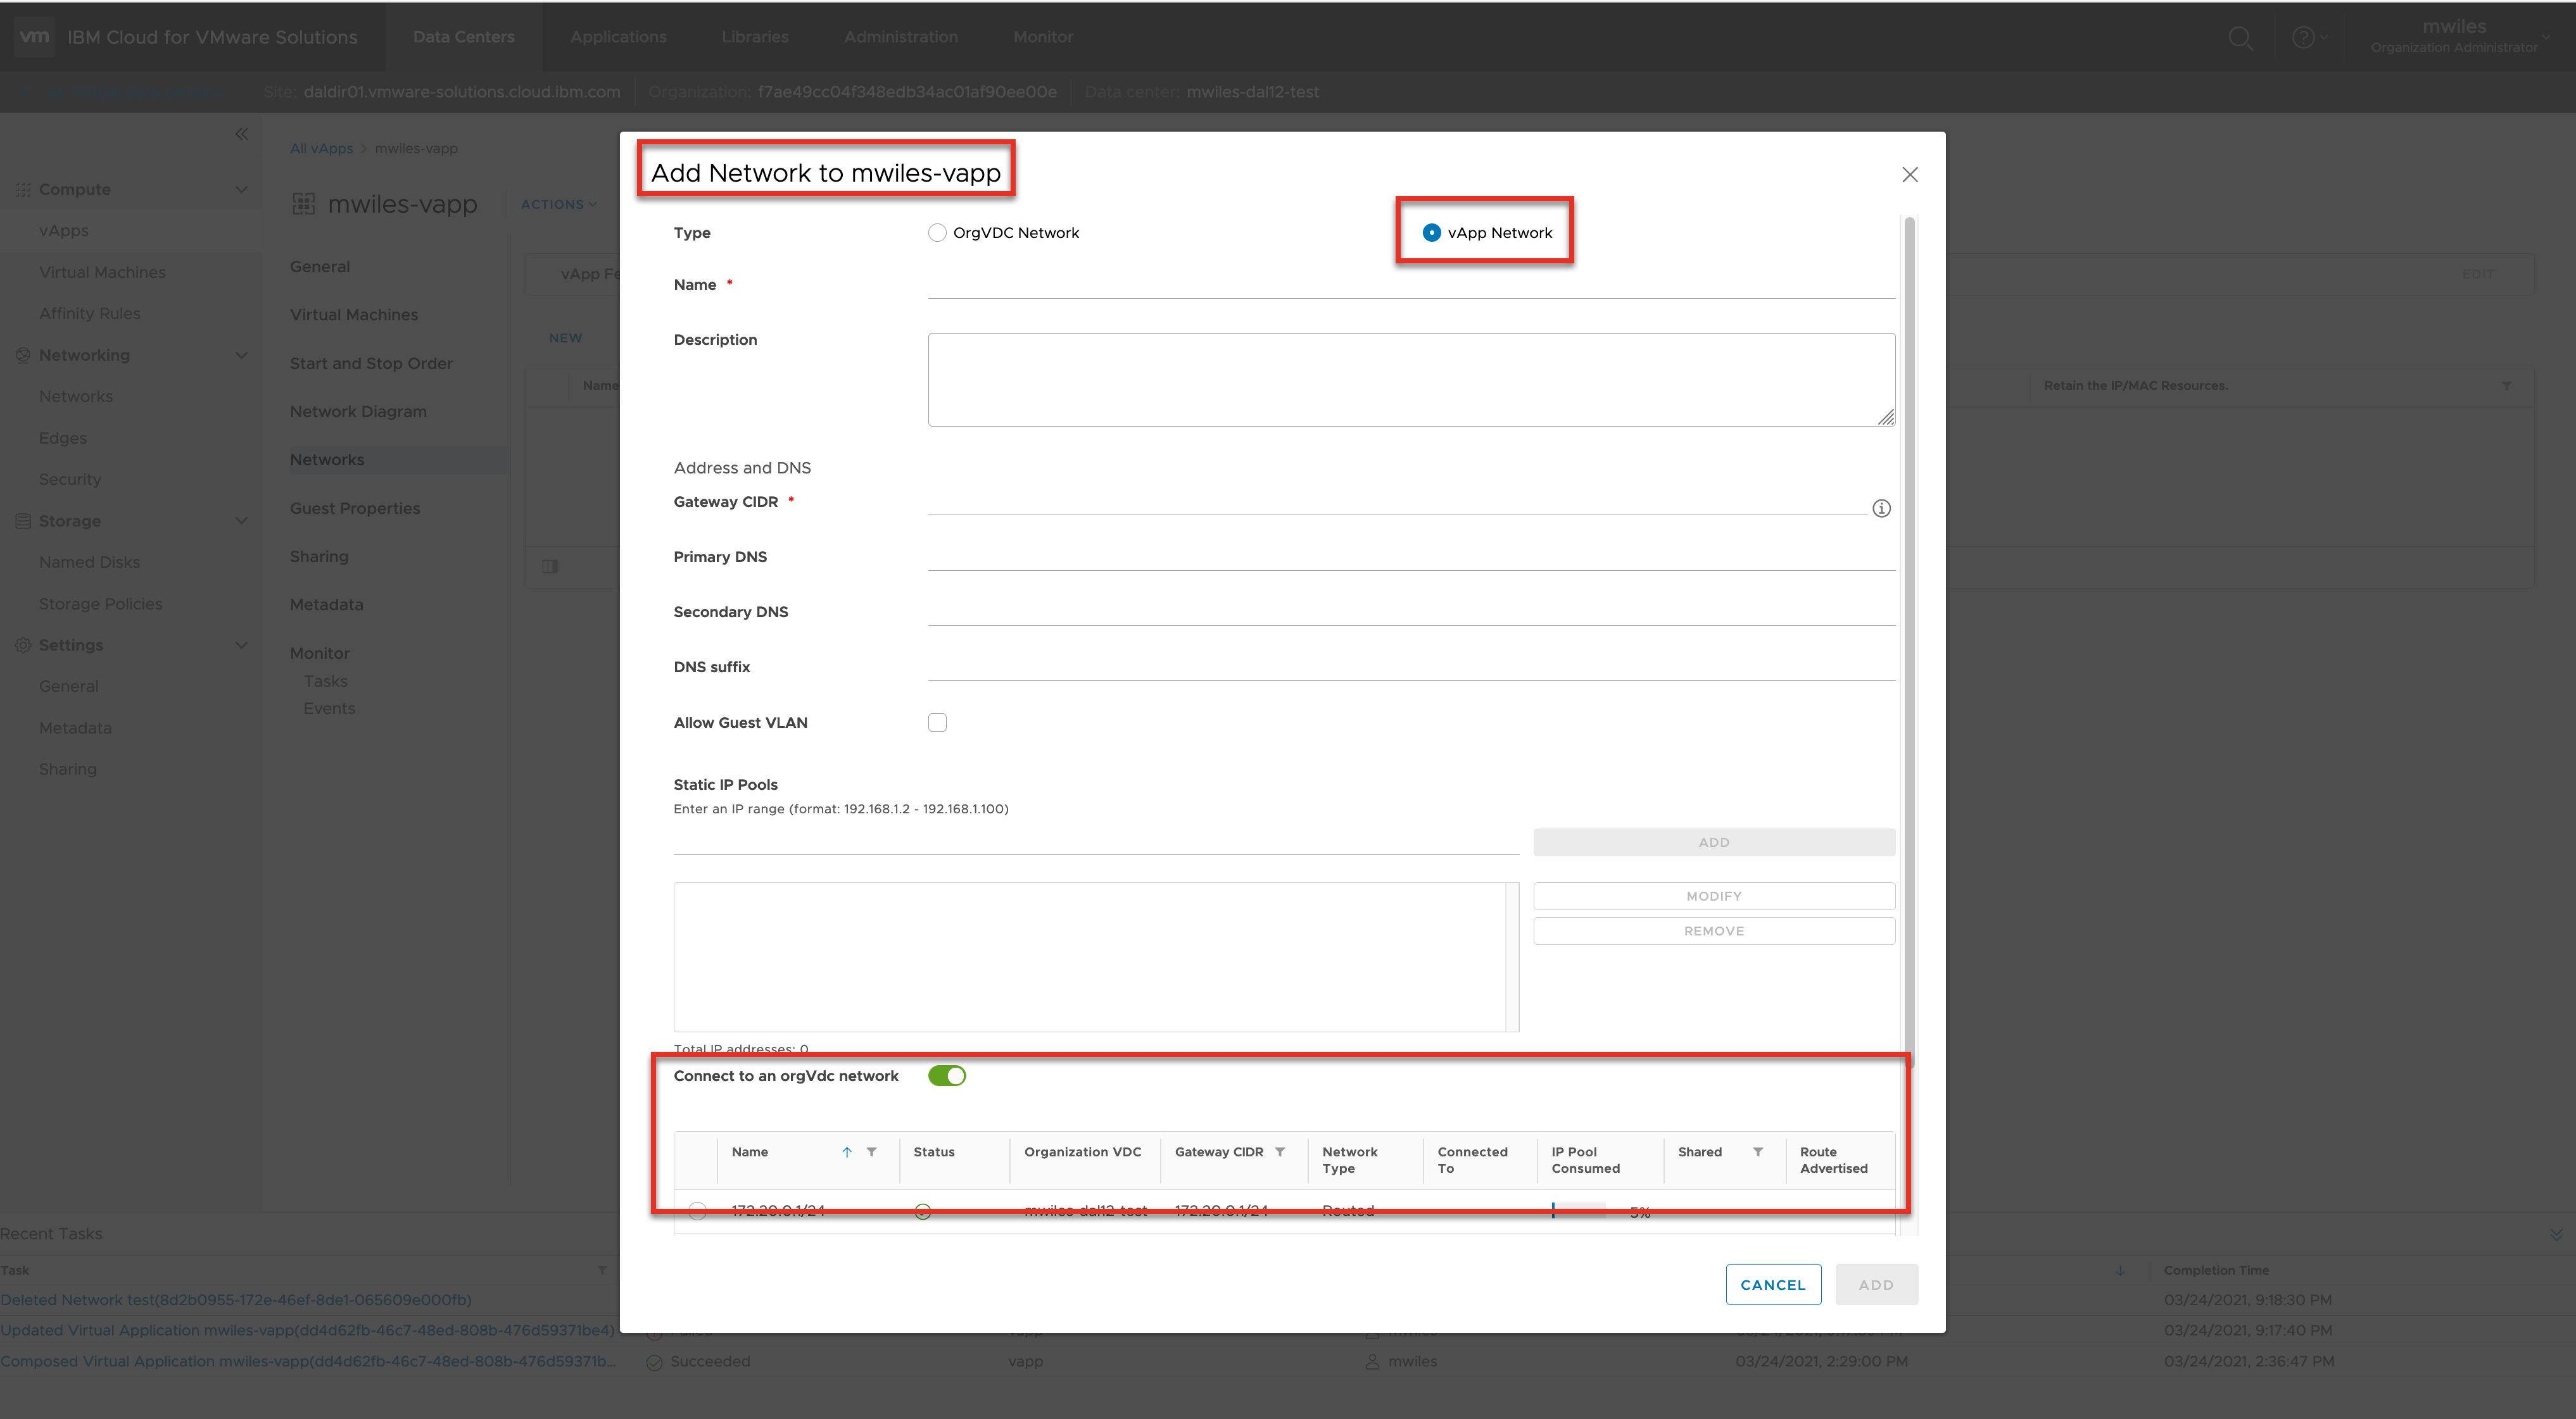Select the vApp Network radio option
This screenshot has height=1419, width=2576.
click(x=1432, y=233)
